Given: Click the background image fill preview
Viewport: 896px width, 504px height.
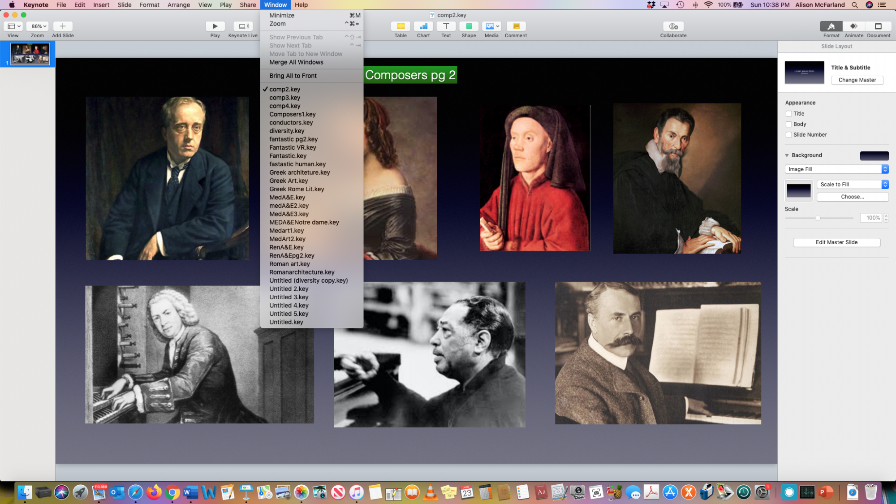Looking at the screenshot, I should pyautogui.click(x=798, y=191).
